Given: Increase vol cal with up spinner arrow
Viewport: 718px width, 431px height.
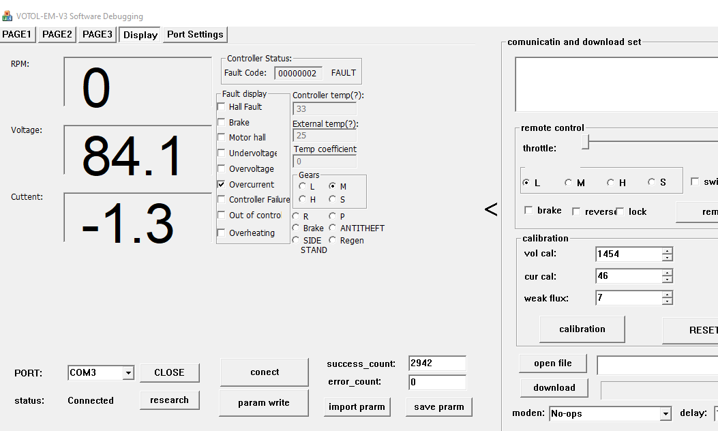Looking at the screenshot, I should (667, 251).
